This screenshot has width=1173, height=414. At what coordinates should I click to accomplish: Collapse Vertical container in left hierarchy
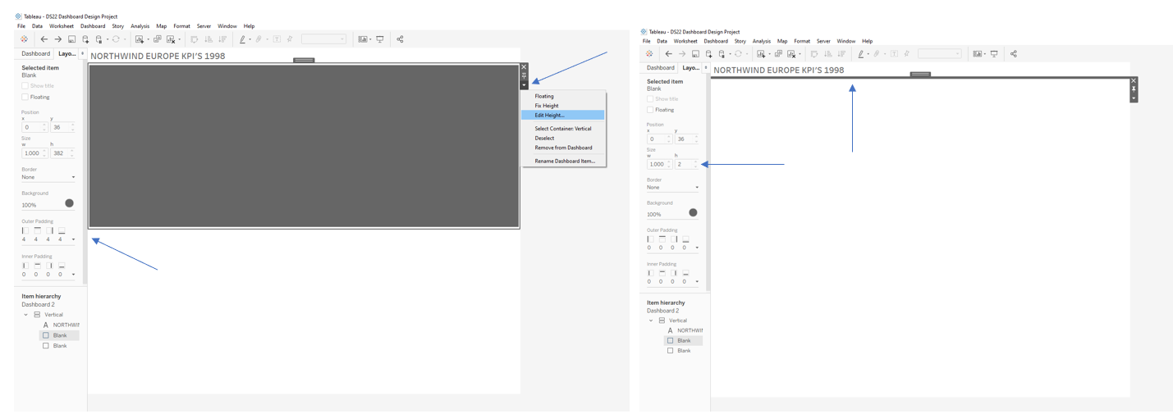pos(25,315)
